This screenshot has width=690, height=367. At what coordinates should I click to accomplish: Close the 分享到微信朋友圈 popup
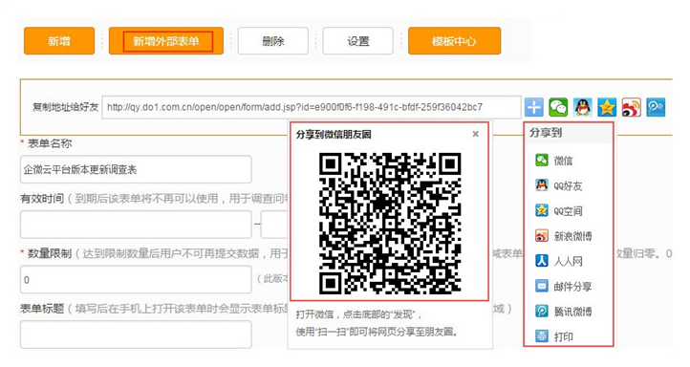[475, 134]
